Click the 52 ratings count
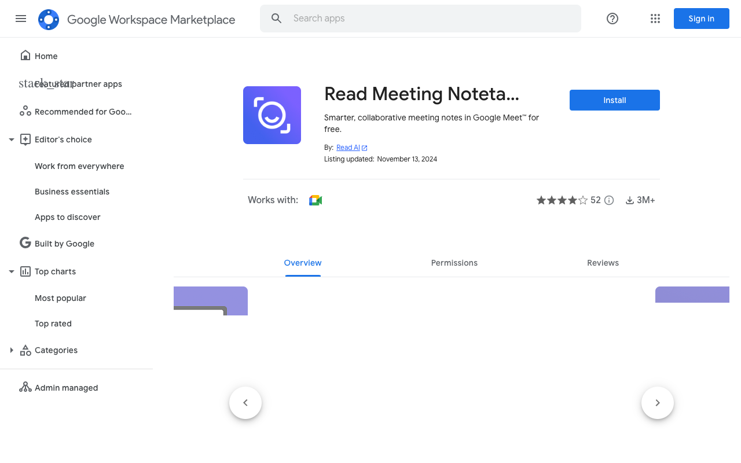The height and width of the screenshot is (463, 741). click(x=596, y=200)
